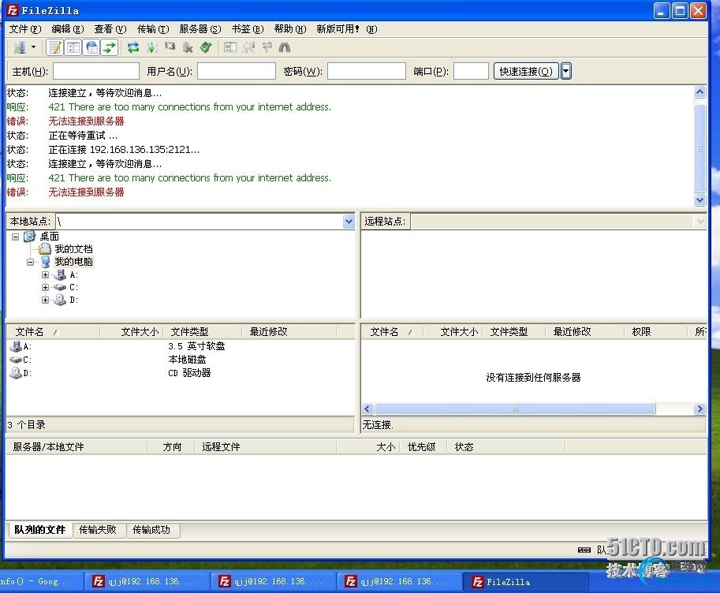The image size is (720, 593).
Task: Toggle remote directory tree view icon
Action: click(x=91, y=47)
